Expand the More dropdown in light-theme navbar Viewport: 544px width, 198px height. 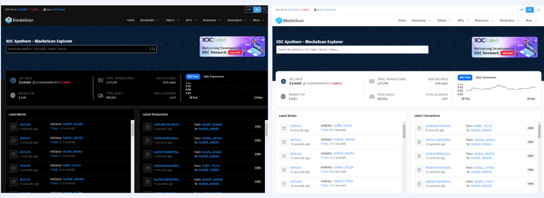(x=531, y=21)
